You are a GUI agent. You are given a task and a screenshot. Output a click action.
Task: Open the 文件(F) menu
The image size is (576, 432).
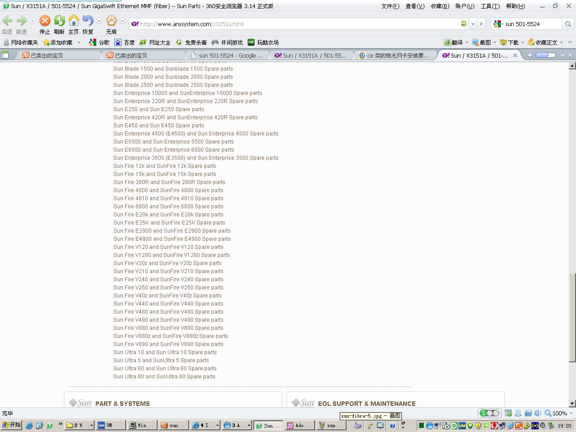pos(390,6)
